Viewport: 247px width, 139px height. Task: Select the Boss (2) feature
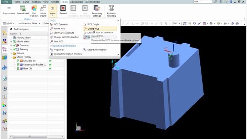pyautogui.click(x=27, y=69)
